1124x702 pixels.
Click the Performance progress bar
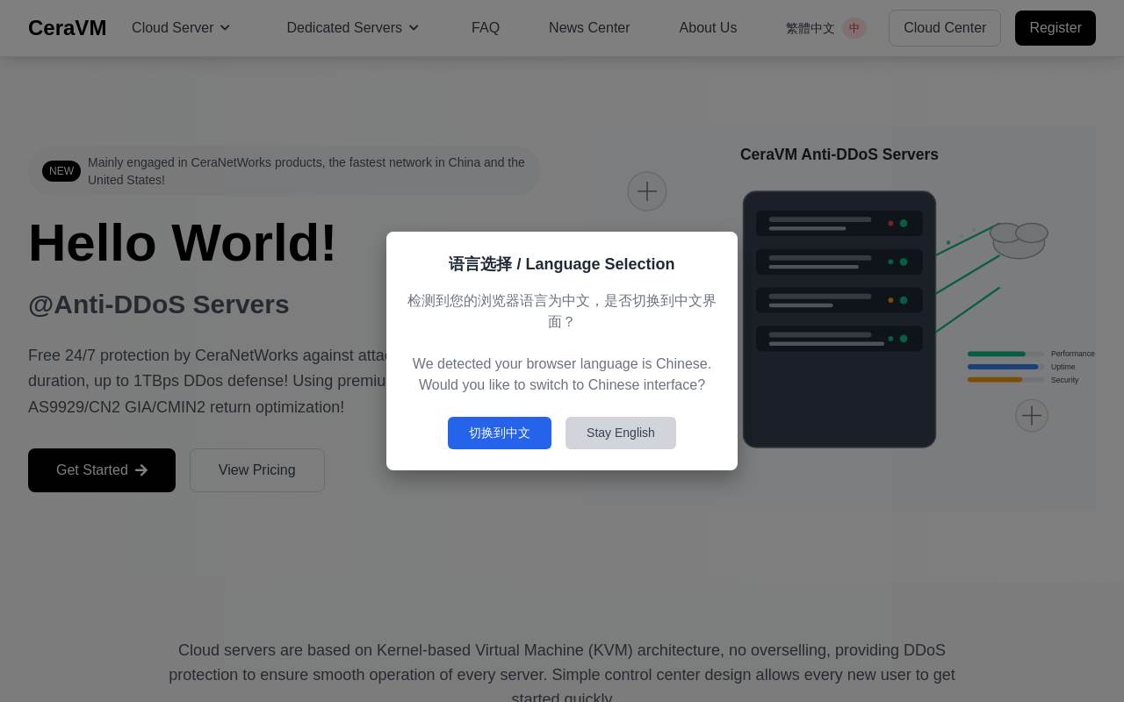pos(1006,354)
